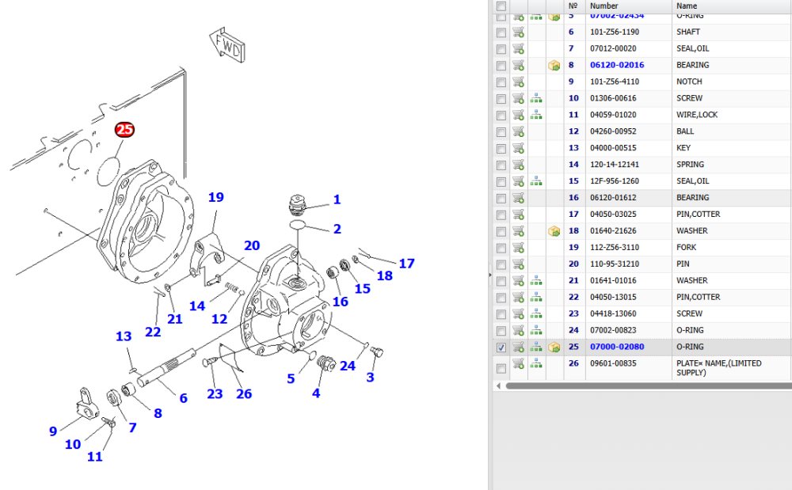Click the FORK name cell
Viewport: 792px width, 490px height.
(731, 247)
